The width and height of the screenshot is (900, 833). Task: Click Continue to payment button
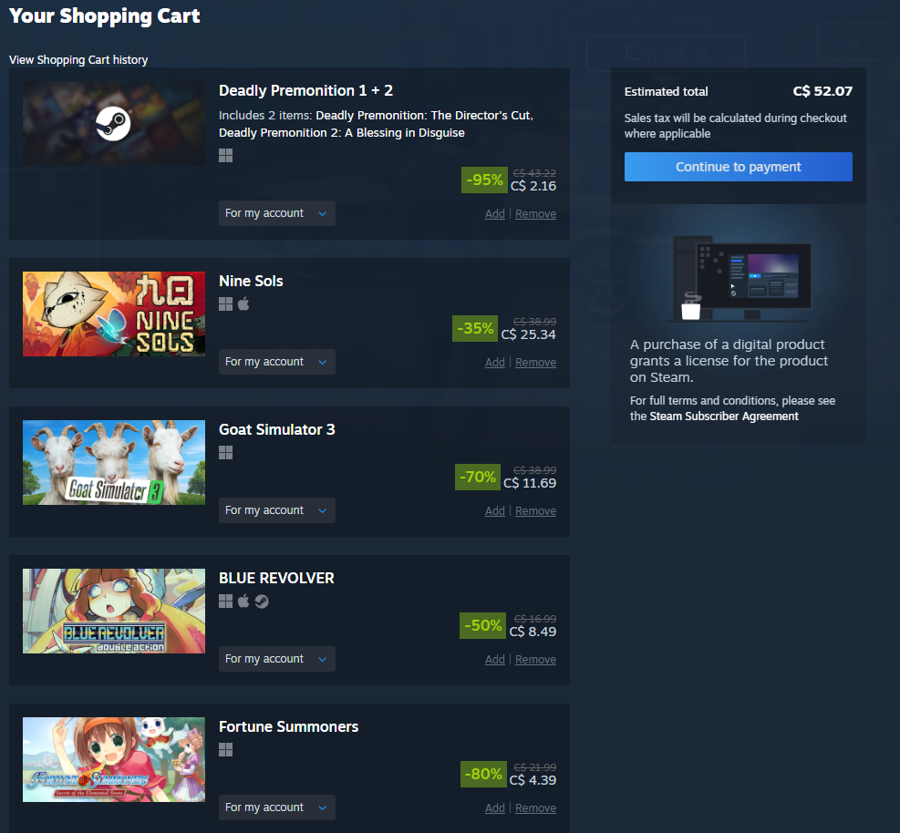point(738,167)
